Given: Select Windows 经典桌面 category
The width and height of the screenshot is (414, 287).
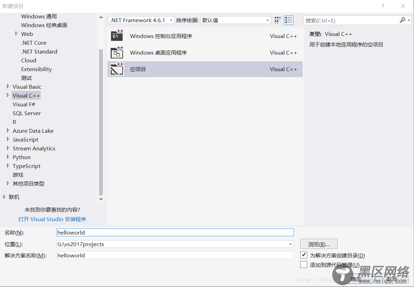Looking at the screenshot, I should coord(44,25).
